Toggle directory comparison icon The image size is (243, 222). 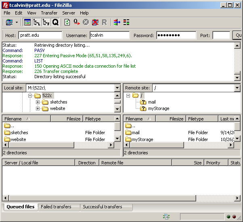[126, 23]
